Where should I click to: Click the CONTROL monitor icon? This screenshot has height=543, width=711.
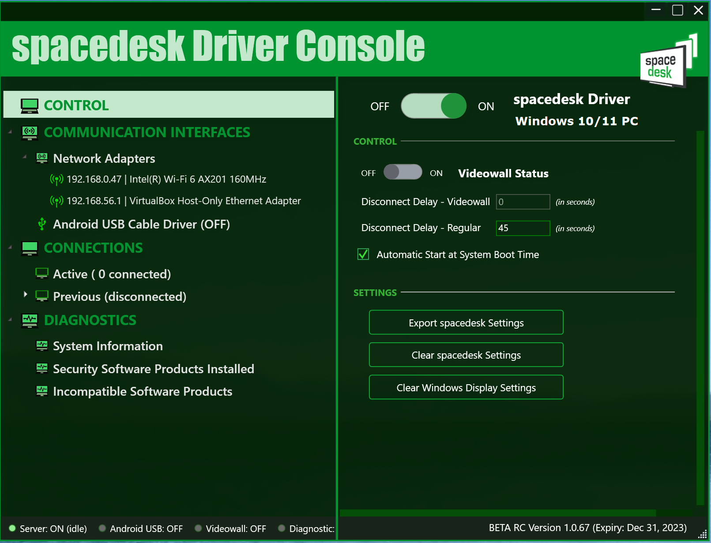pyautogui.click(x=30, y=106)
